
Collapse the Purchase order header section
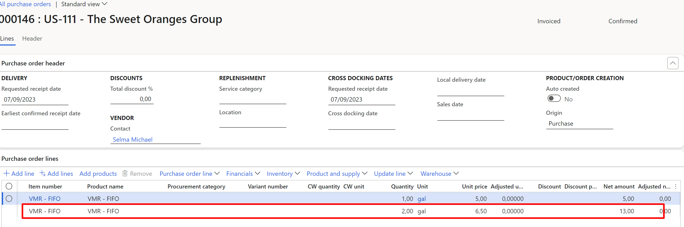pos(673,63)
